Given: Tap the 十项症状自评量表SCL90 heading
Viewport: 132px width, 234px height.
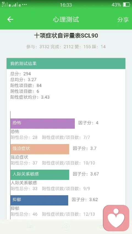Looking at the screenshot, I should point(66,36).
